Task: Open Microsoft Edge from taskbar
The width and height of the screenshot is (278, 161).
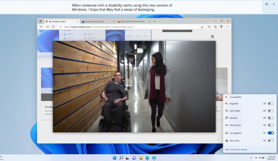Action: (147, 158)
